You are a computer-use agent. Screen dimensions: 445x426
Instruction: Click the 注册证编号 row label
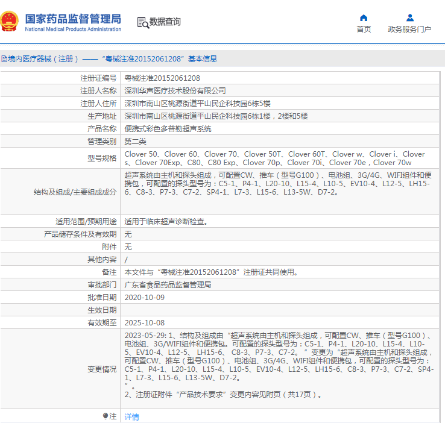[98, 78]
